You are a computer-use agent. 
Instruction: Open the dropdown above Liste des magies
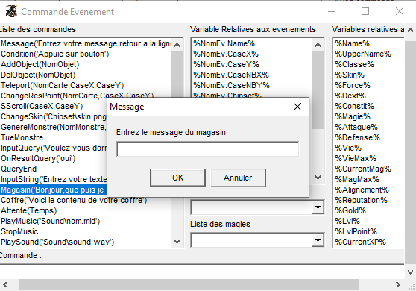tap(318, 207)
